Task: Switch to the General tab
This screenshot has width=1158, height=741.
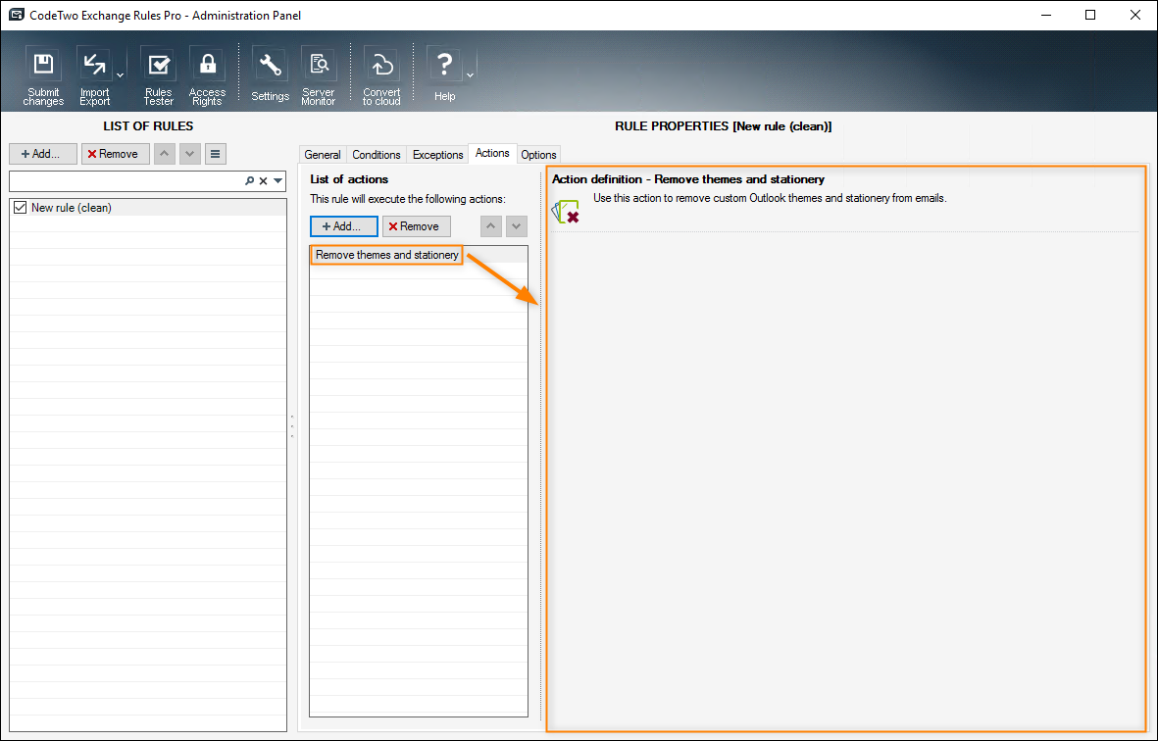Action: tap(323, 154)
